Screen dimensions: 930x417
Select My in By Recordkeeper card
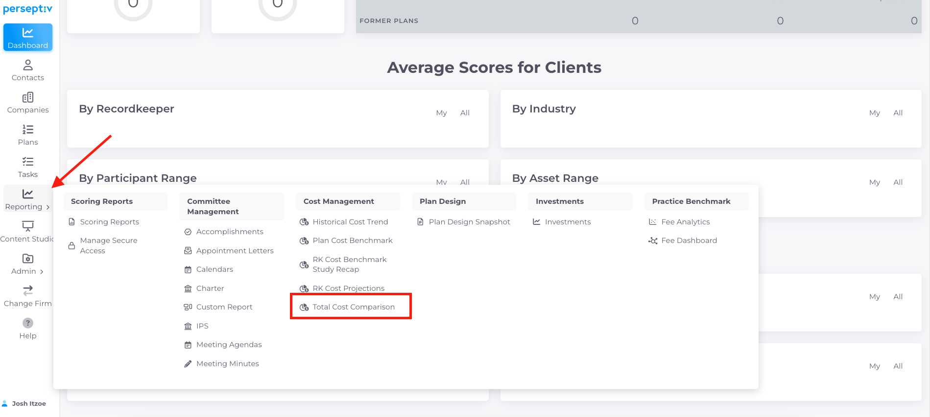click(442, 113)
